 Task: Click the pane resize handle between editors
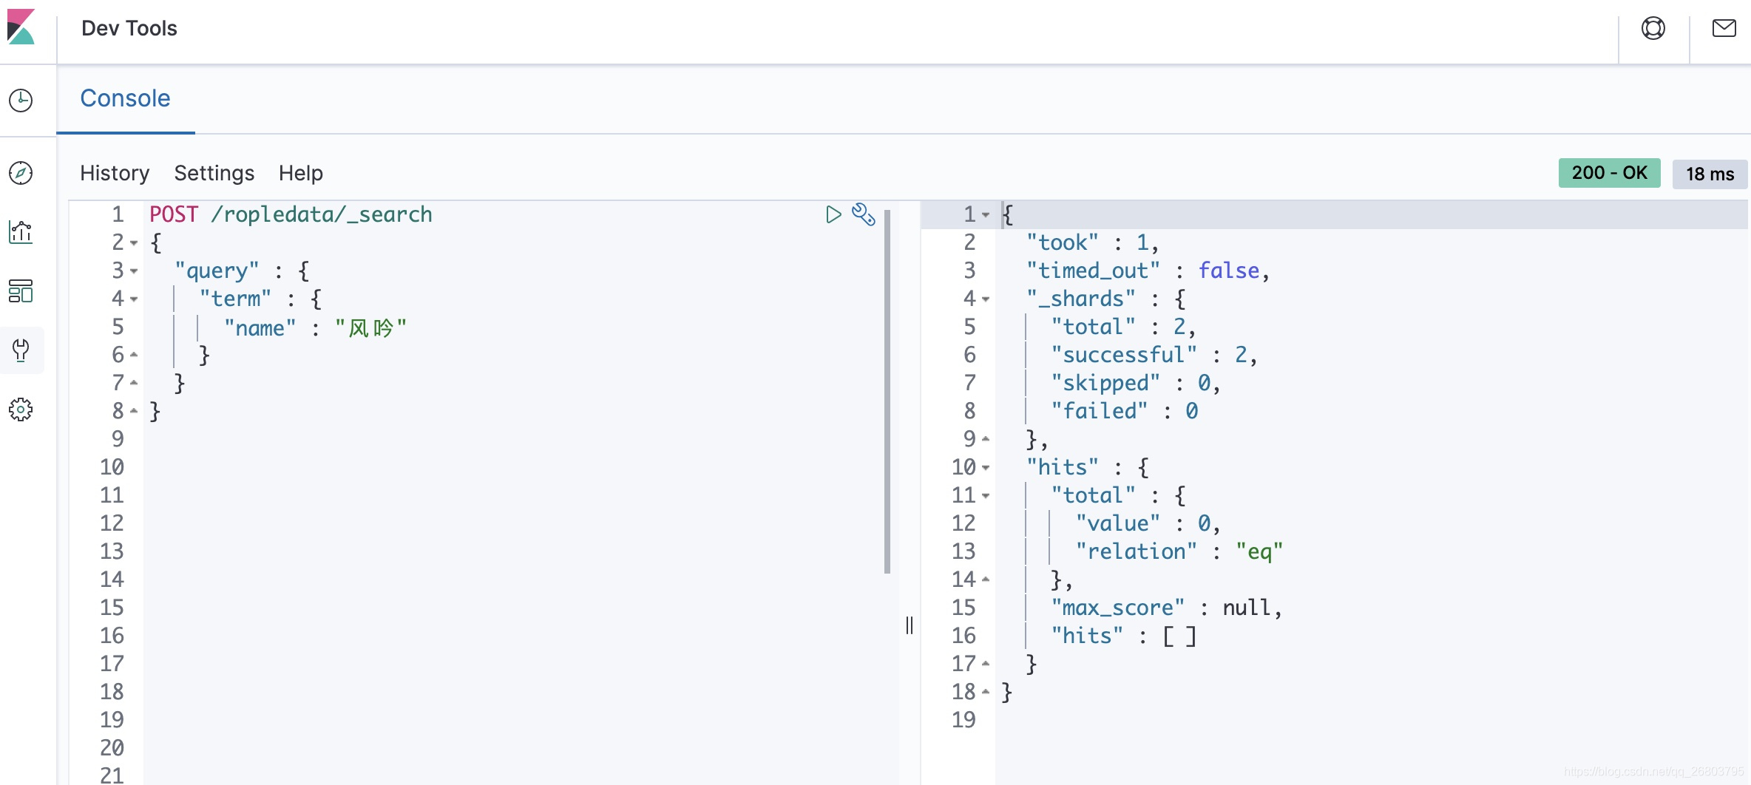point(910,625)
